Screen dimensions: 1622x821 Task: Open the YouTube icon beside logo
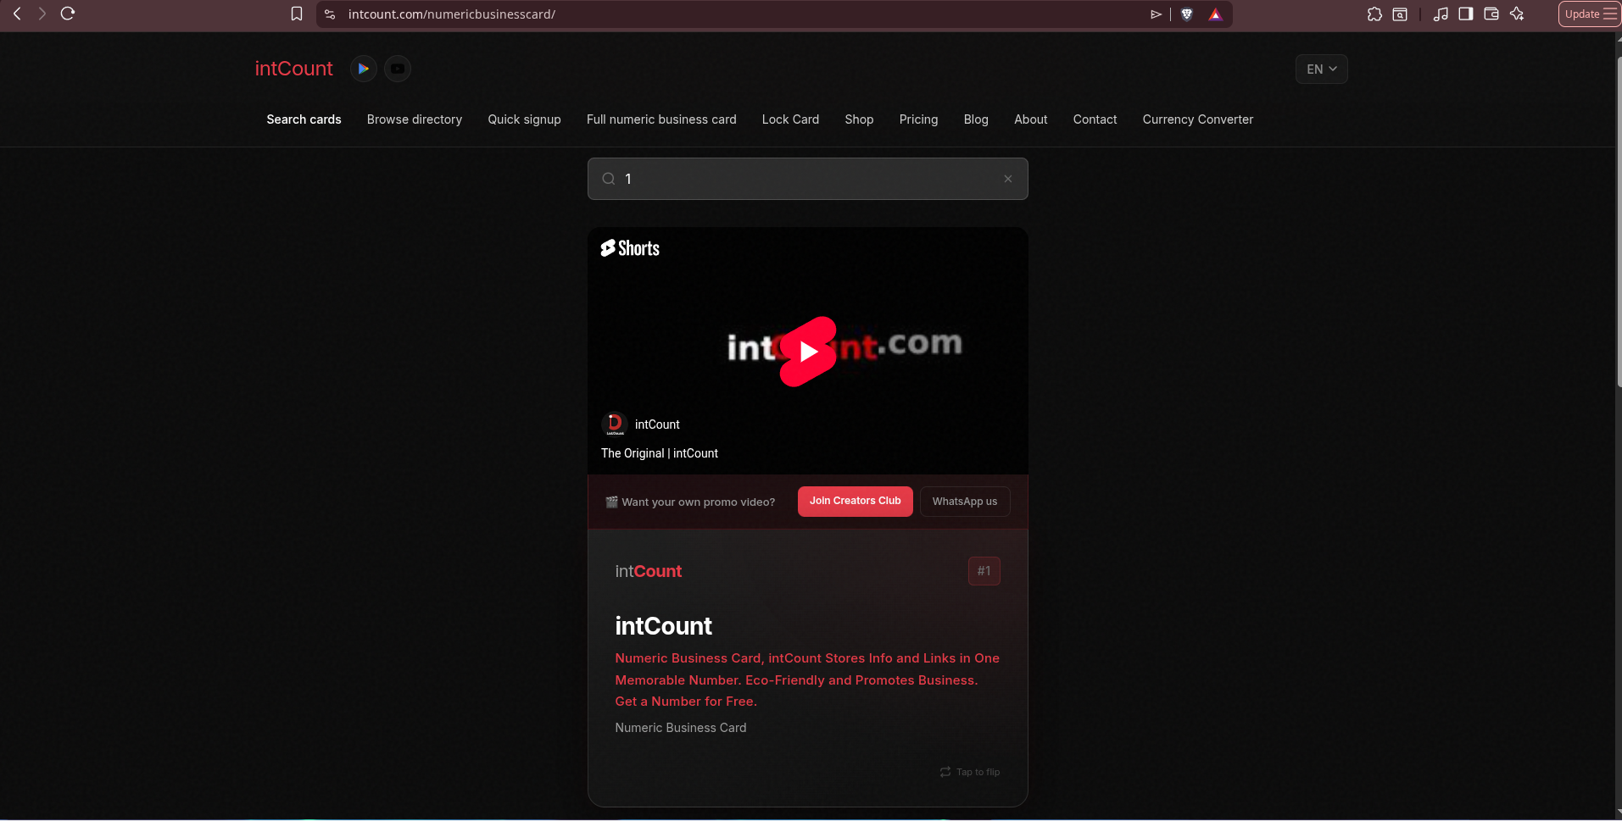click(398, 69)
